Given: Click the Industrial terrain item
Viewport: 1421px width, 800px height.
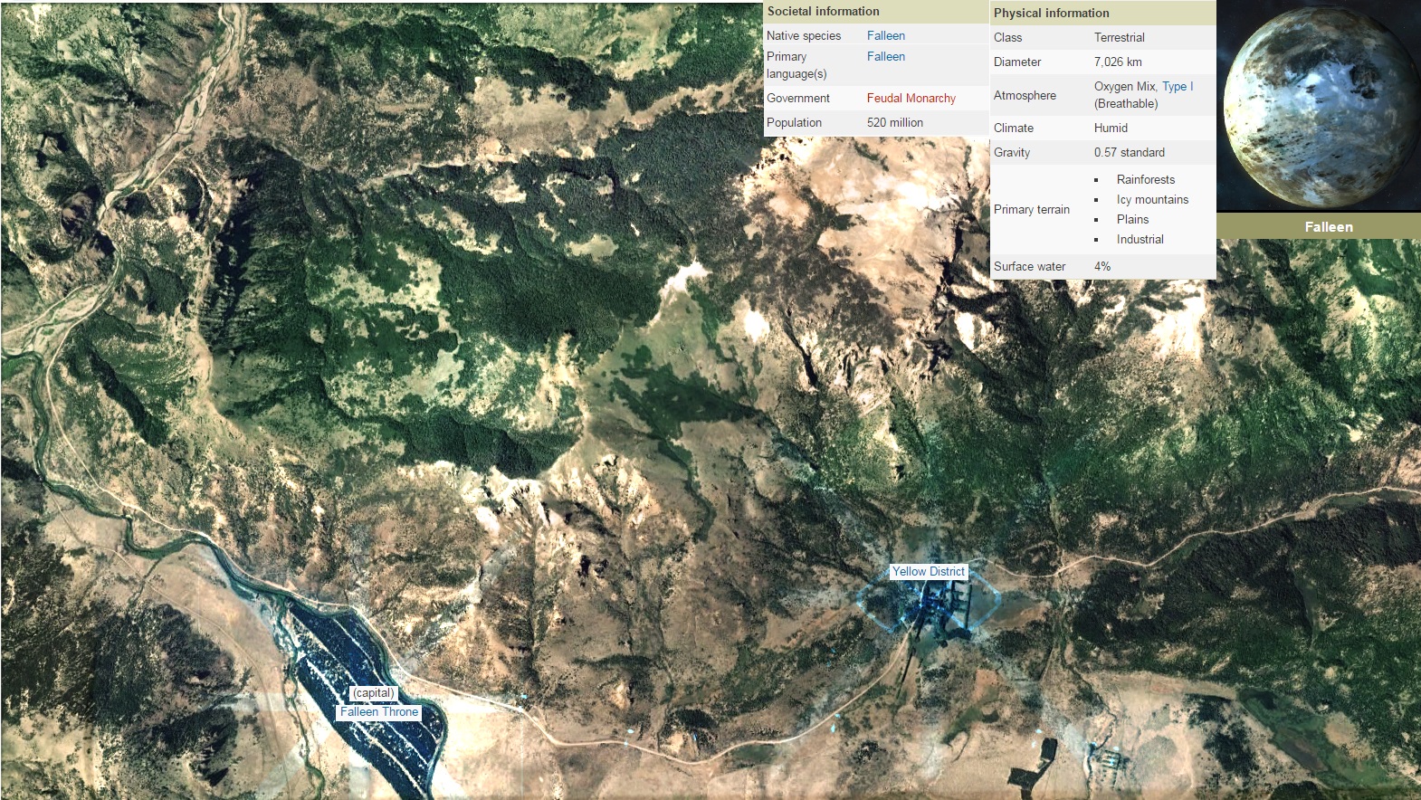Looking at the screenshot, I should [x=1140, y=239].
